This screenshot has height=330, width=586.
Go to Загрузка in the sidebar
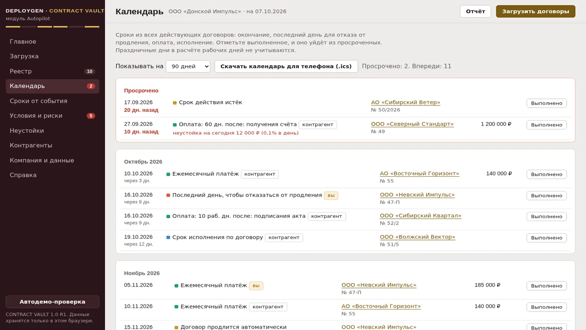(52, 56)
